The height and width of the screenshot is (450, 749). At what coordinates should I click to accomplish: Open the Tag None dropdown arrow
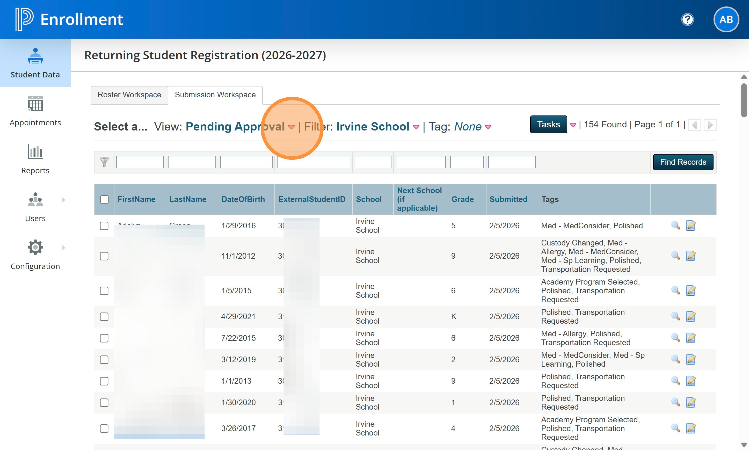click(x=488, y=127)
